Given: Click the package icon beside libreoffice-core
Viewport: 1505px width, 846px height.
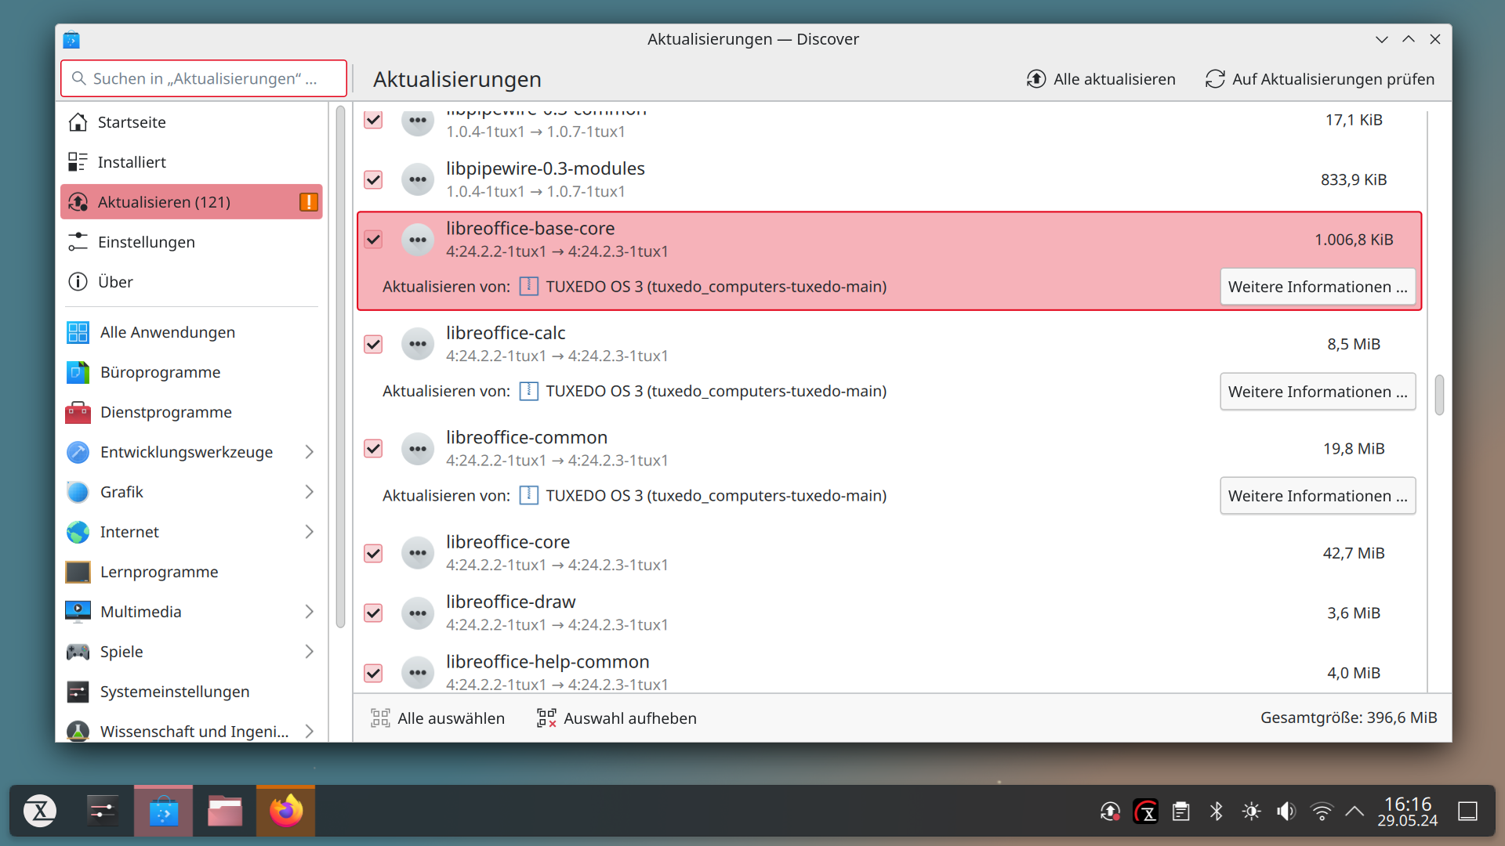Looking at the screenshot, I should pyautogui.click(x=418, y=553).
